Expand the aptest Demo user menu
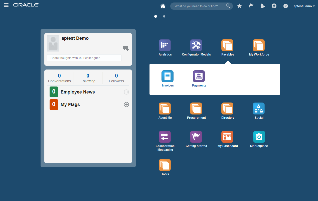 click(x=304, y=6)
